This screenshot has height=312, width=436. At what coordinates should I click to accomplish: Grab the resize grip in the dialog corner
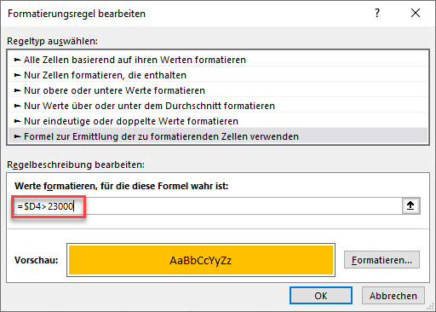click(431, 307)
